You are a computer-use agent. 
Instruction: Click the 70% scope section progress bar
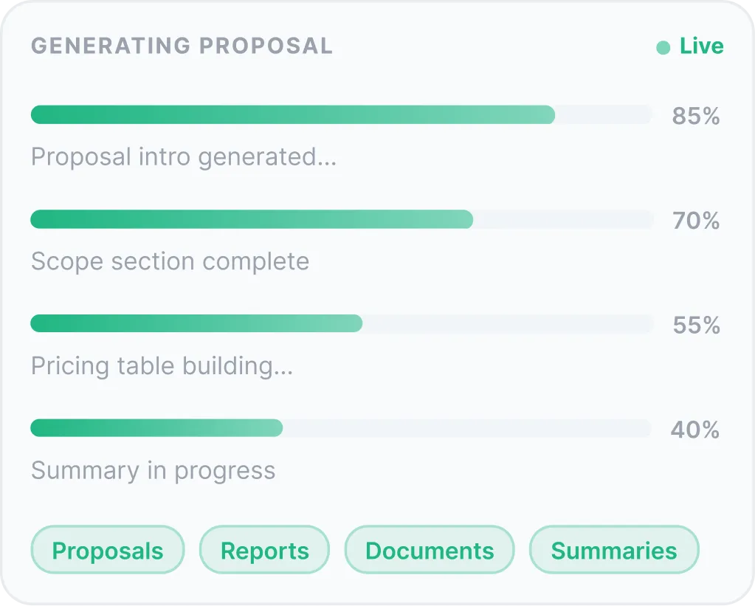point(341,219)
